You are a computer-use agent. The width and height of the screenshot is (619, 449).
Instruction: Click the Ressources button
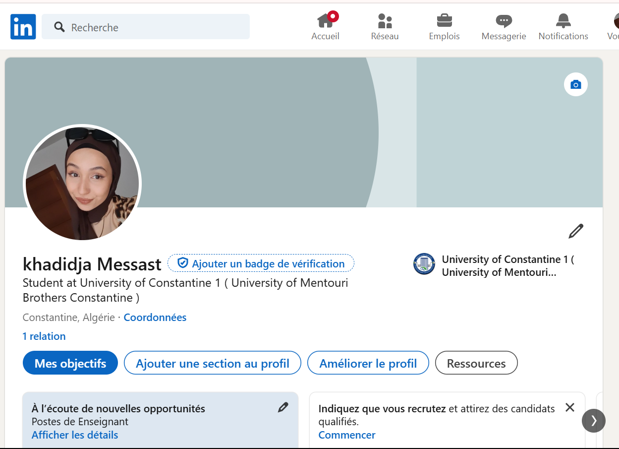pos(476,363)
